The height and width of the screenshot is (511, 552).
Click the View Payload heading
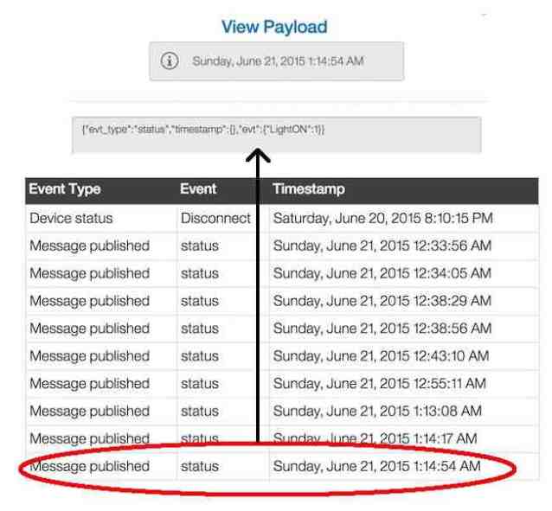pos(274,27)
